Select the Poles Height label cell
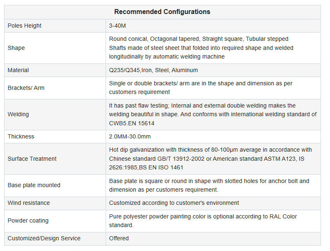The width and height of the screenshot is (330, 251). [25, 26]
